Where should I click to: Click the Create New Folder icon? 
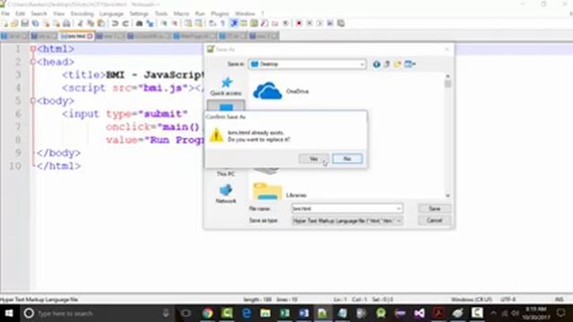click(x=398, y=64)
